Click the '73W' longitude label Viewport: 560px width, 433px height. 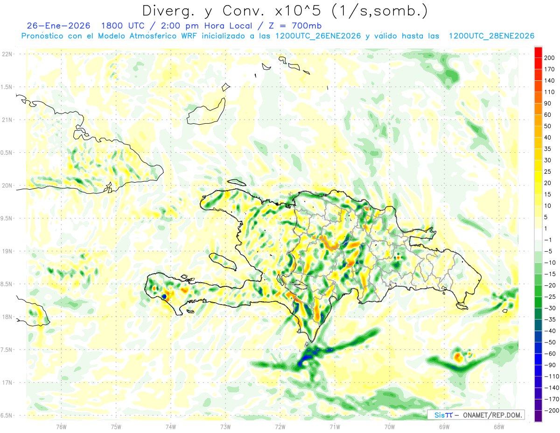pos(225,426)
